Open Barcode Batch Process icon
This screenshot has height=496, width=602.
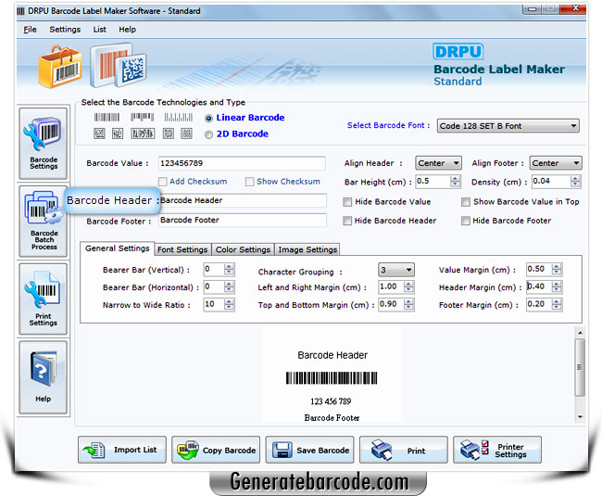43,221
